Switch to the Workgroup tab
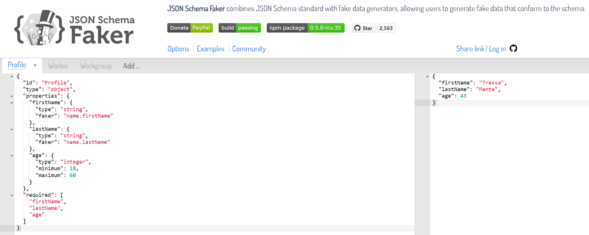This screenshot has height=235, width=589. pos(96,66)
